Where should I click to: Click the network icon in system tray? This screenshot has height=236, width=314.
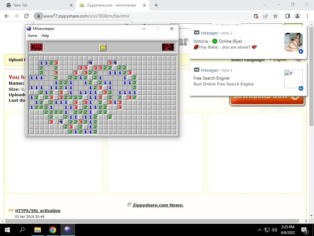267,230
